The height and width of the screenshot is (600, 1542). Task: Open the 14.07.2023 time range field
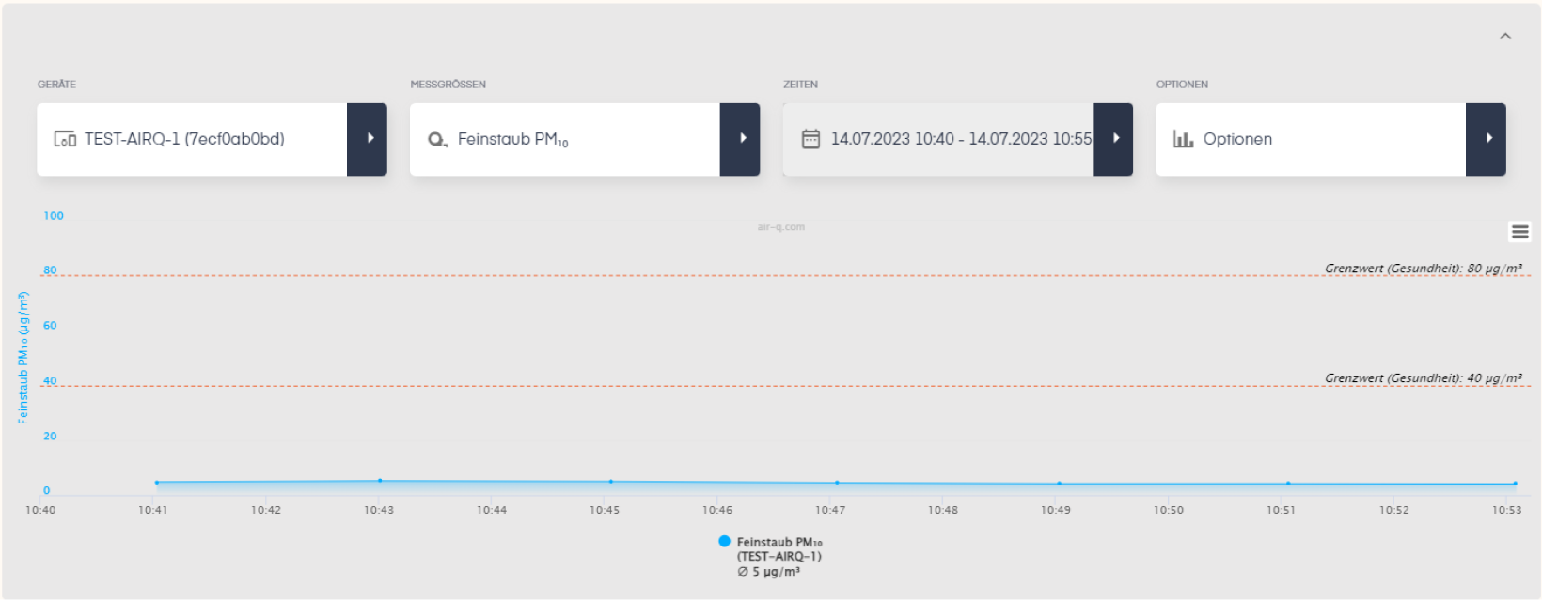pos(938,139)
